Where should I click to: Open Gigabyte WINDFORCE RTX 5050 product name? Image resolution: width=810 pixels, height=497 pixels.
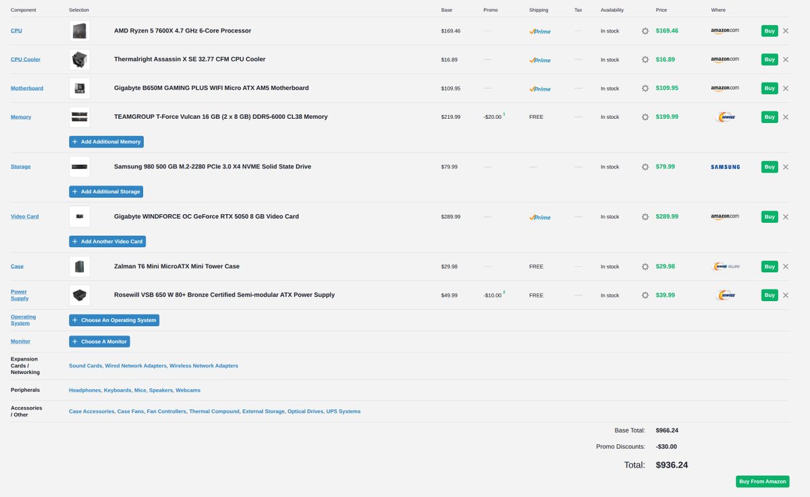coord(207,217)
